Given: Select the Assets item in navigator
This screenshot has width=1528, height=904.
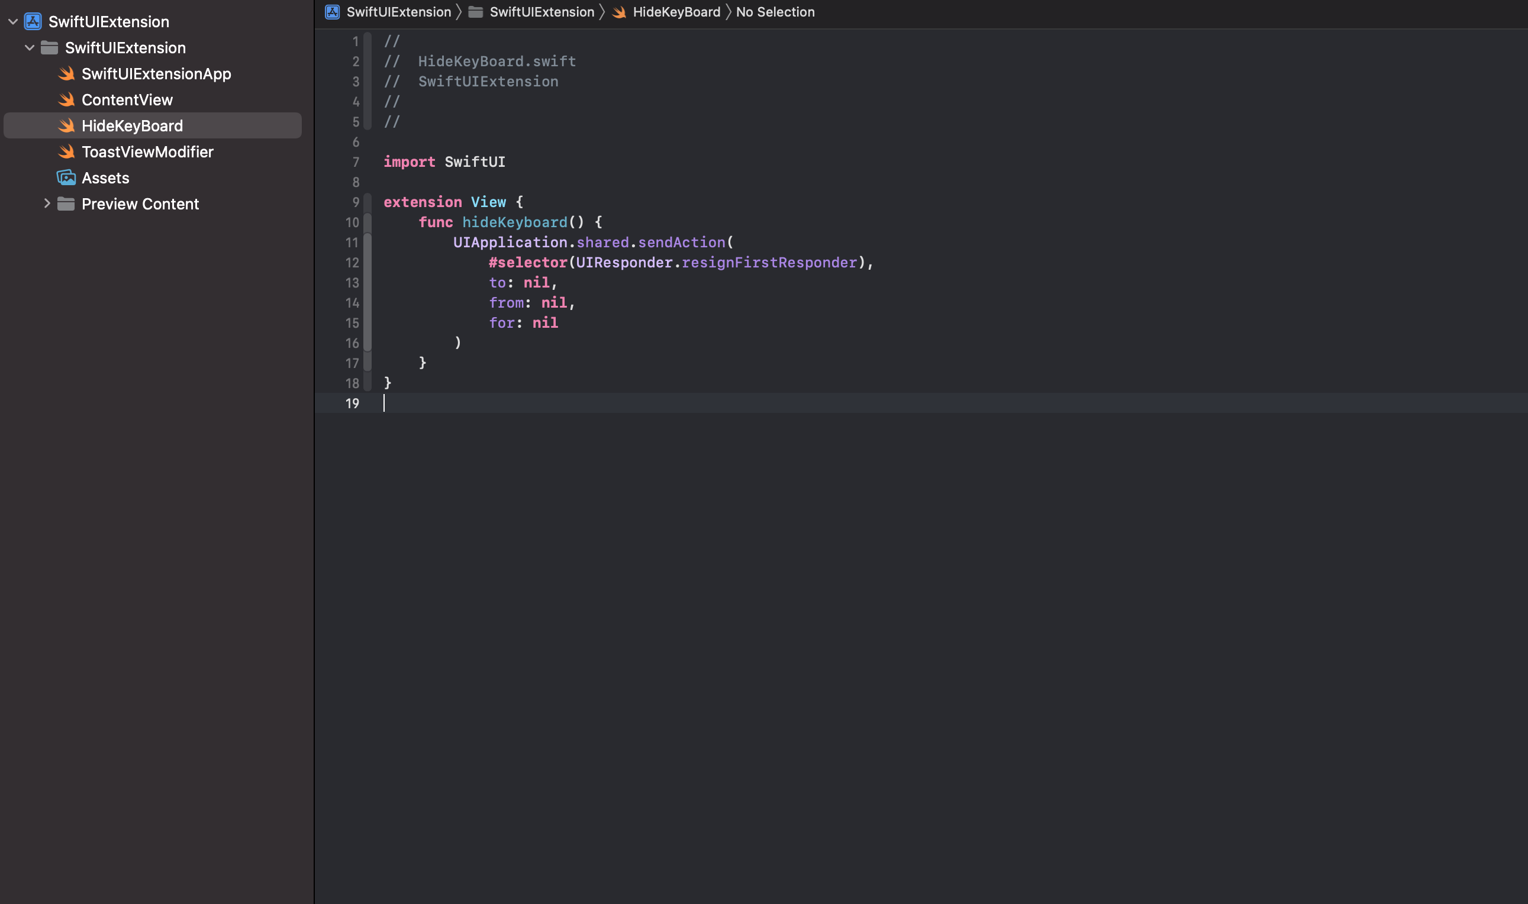Looking at the screenshot, I should coord(105,178).
